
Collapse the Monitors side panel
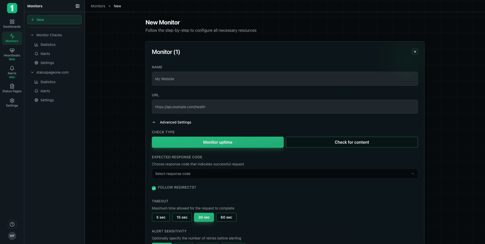point(78,6)
